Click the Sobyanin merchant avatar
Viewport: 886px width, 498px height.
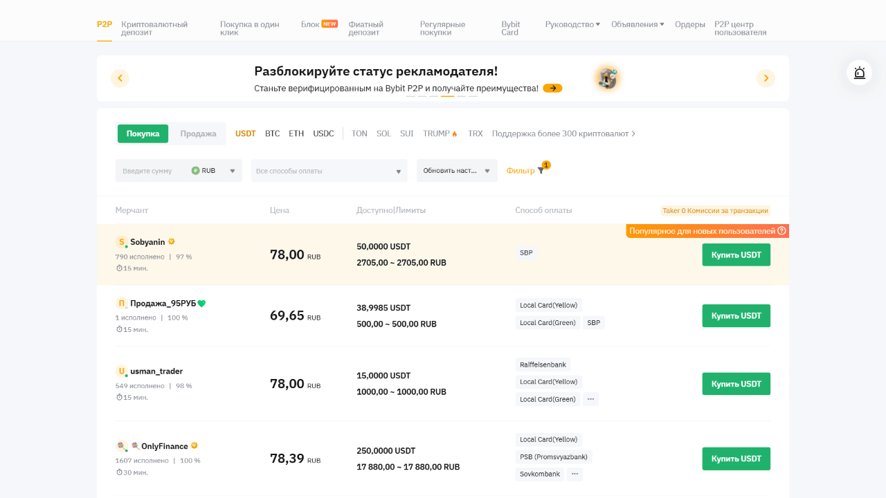click(x=122, y=242)
